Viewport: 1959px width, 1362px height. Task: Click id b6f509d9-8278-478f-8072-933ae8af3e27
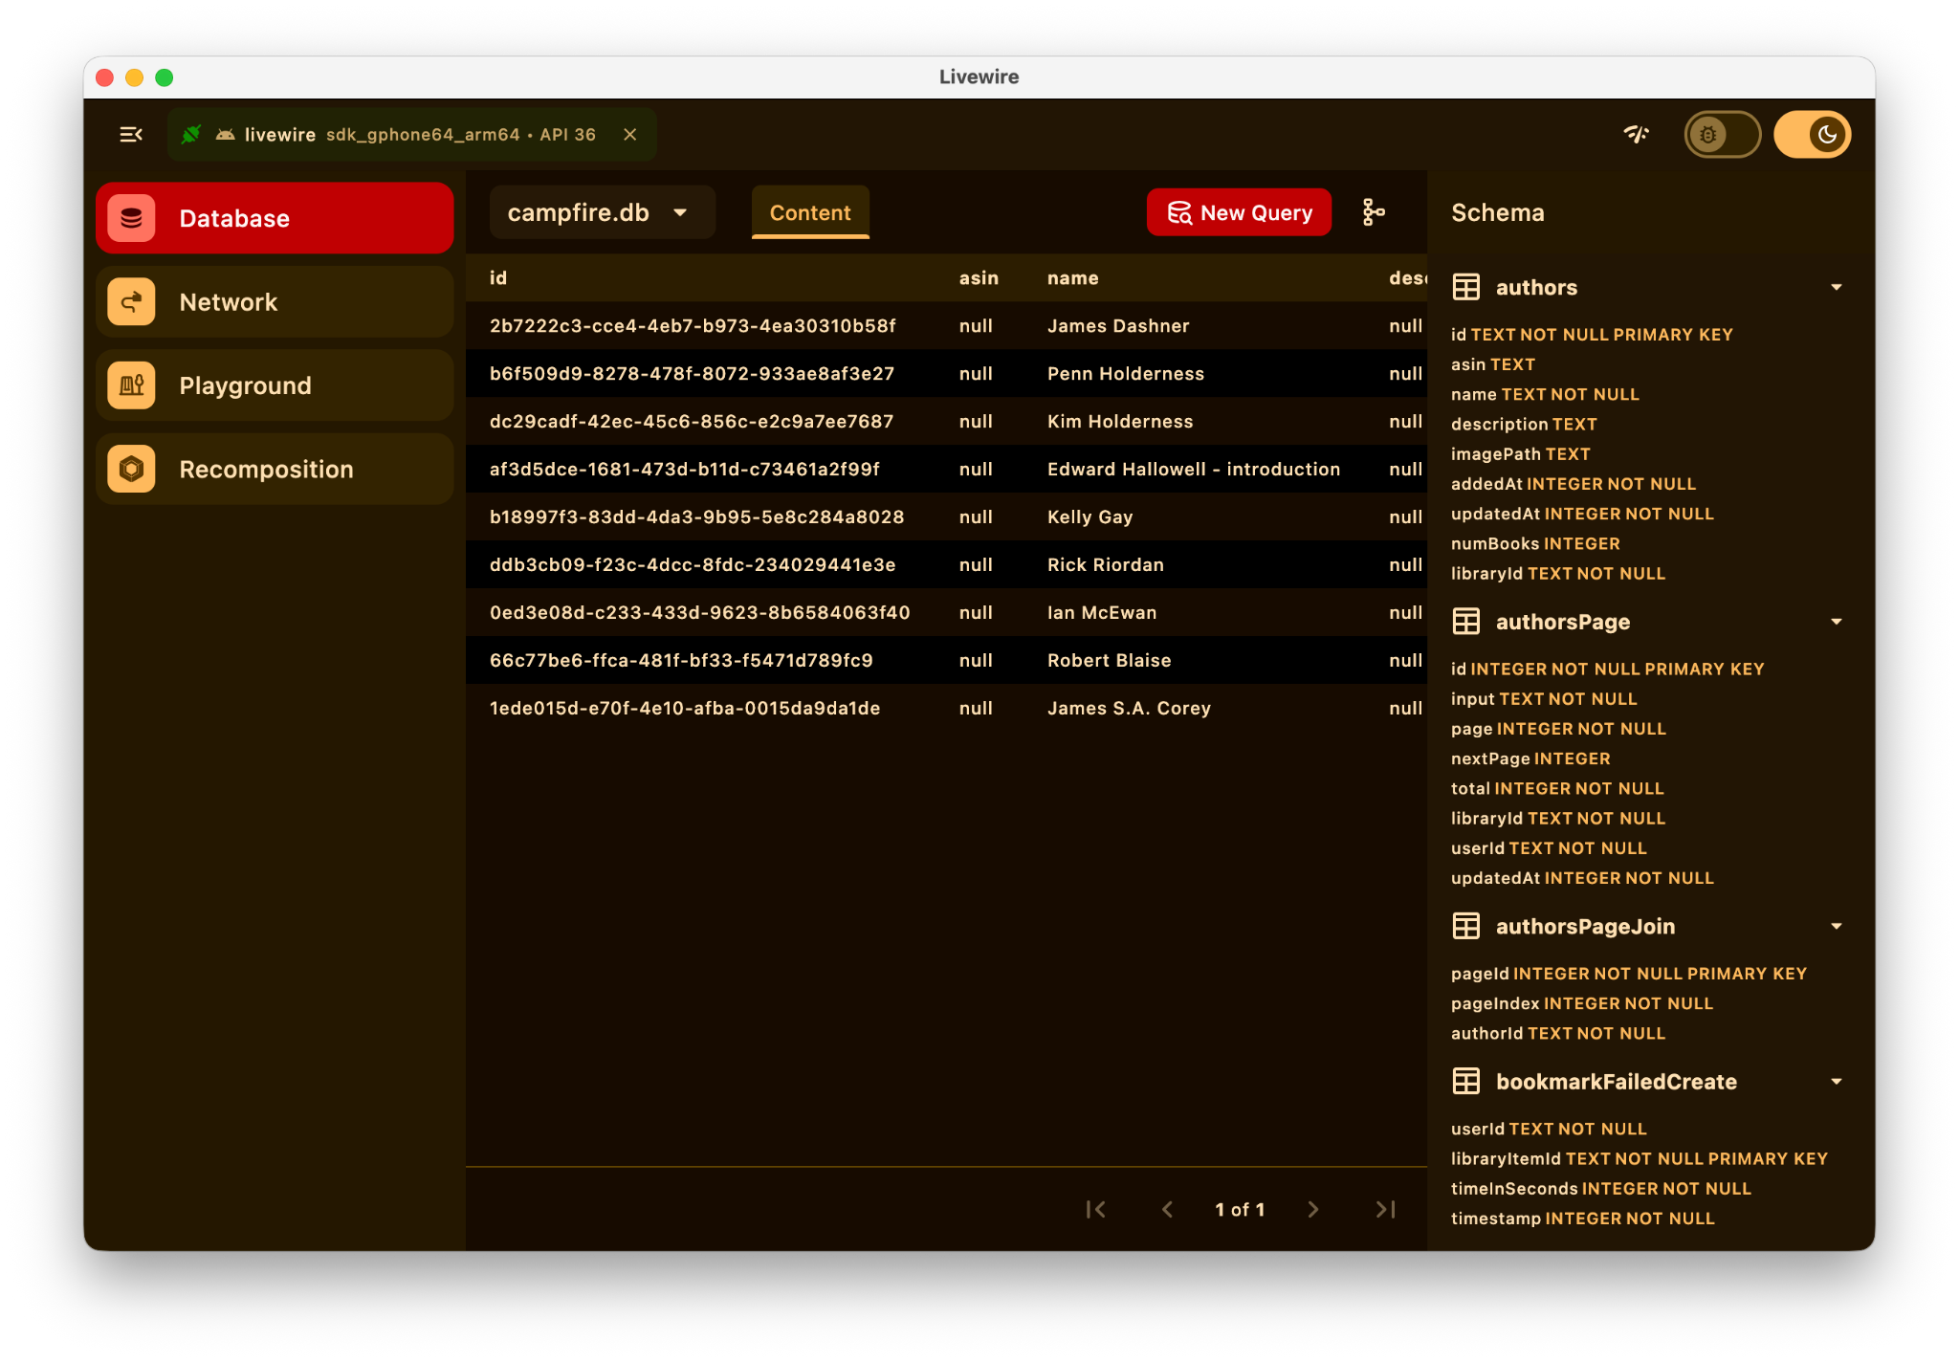tap(693, 374)
